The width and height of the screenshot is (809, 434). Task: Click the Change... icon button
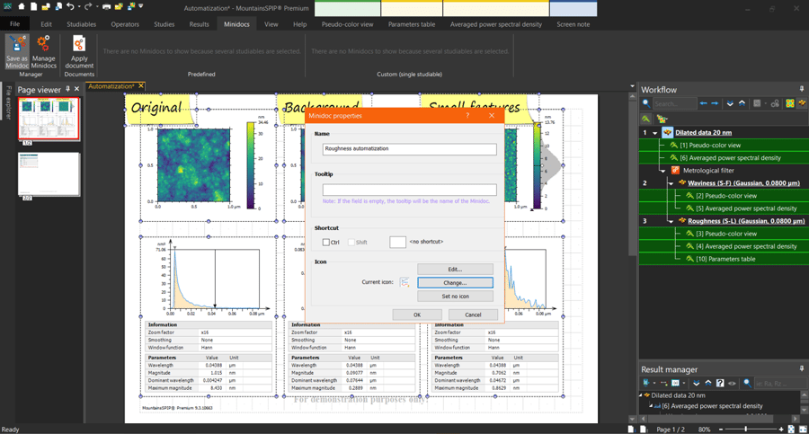[x=455, y=283]
